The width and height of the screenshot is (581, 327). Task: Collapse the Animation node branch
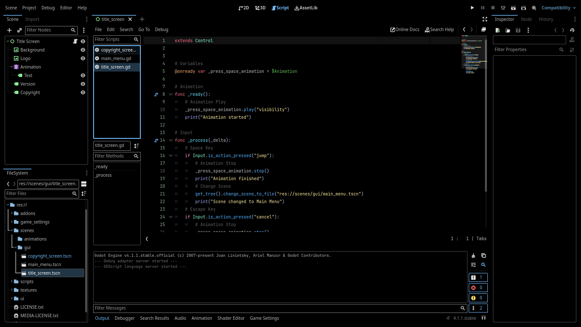pos(11,67)
